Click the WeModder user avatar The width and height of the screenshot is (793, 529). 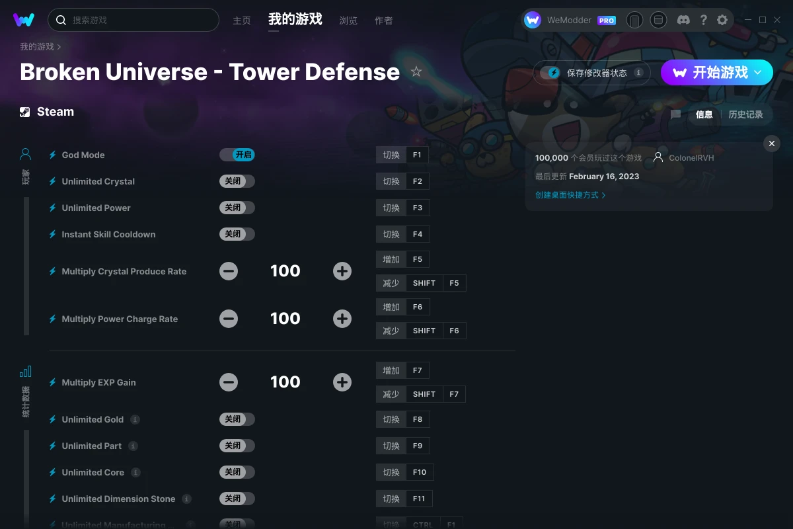[x=533, y=20]
